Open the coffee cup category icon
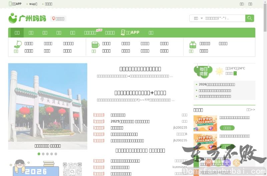267x176 pixels. 95,44
